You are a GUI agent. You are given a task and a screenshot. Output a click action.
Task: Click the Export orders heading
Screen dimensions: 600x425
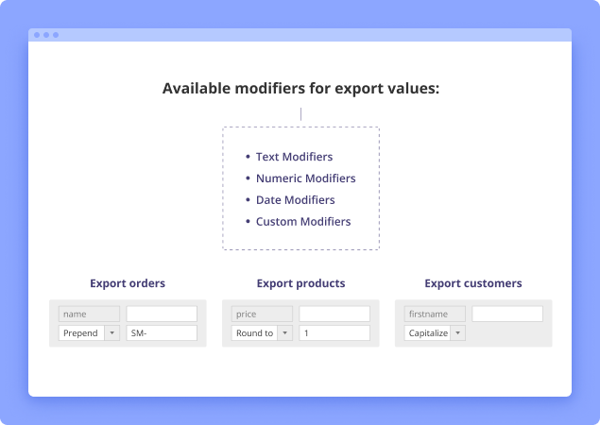128,283
